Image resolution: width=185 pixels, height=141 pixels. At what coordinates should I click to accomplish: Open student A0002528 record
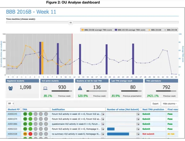(12, 134)
